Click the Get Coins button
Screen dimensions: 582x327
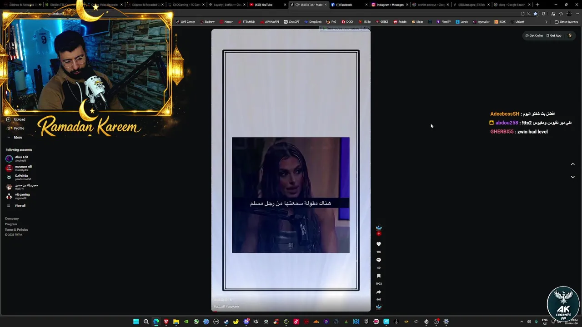pos(534,35)
